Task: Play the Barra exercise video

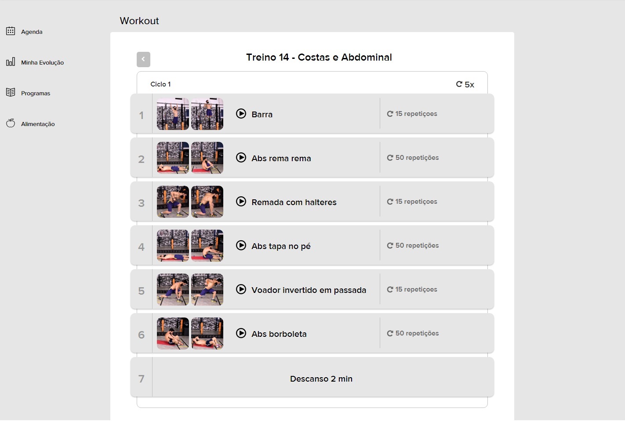Action: click(241, 114)
